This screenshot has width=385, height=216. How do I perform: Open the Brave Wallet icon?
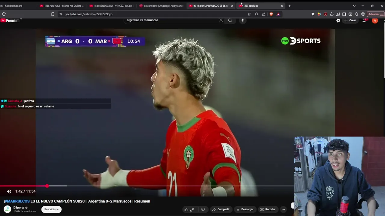pos(350,14)
